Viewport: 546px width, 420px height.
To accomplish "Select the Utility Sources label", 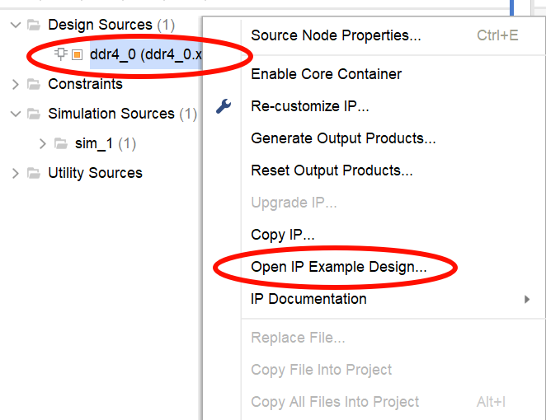I will (x=96, y=173).
